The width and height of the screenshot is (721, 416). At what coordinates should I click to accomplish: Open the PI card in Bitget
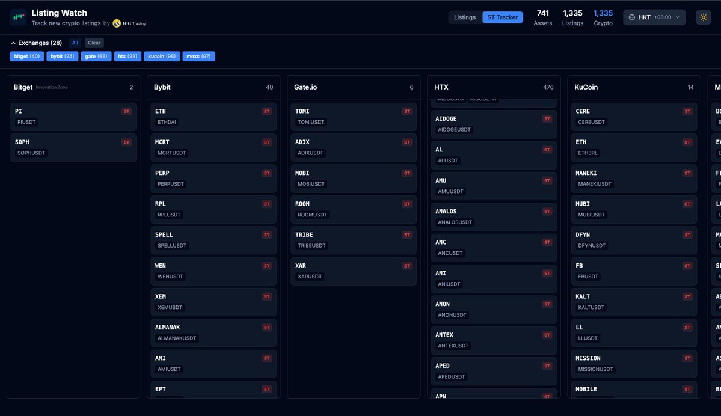click(73, 117)
